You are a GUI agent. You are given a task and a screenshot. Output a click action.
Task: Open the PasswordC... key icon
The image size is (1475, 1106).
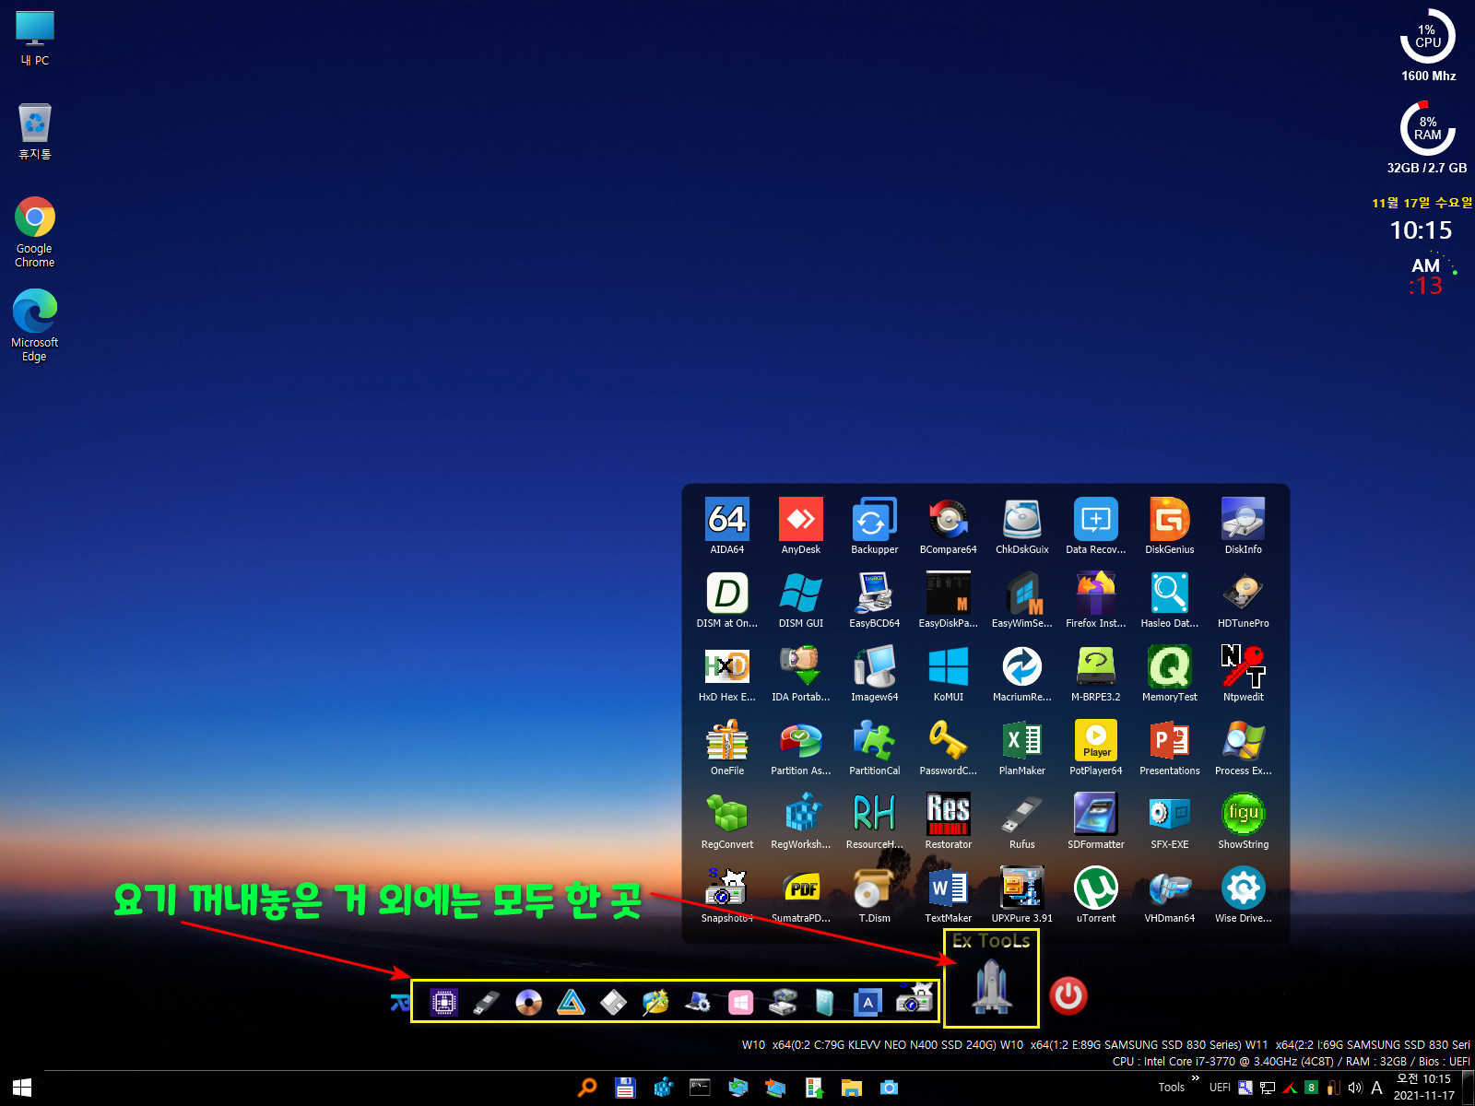(x=948, y=741)
